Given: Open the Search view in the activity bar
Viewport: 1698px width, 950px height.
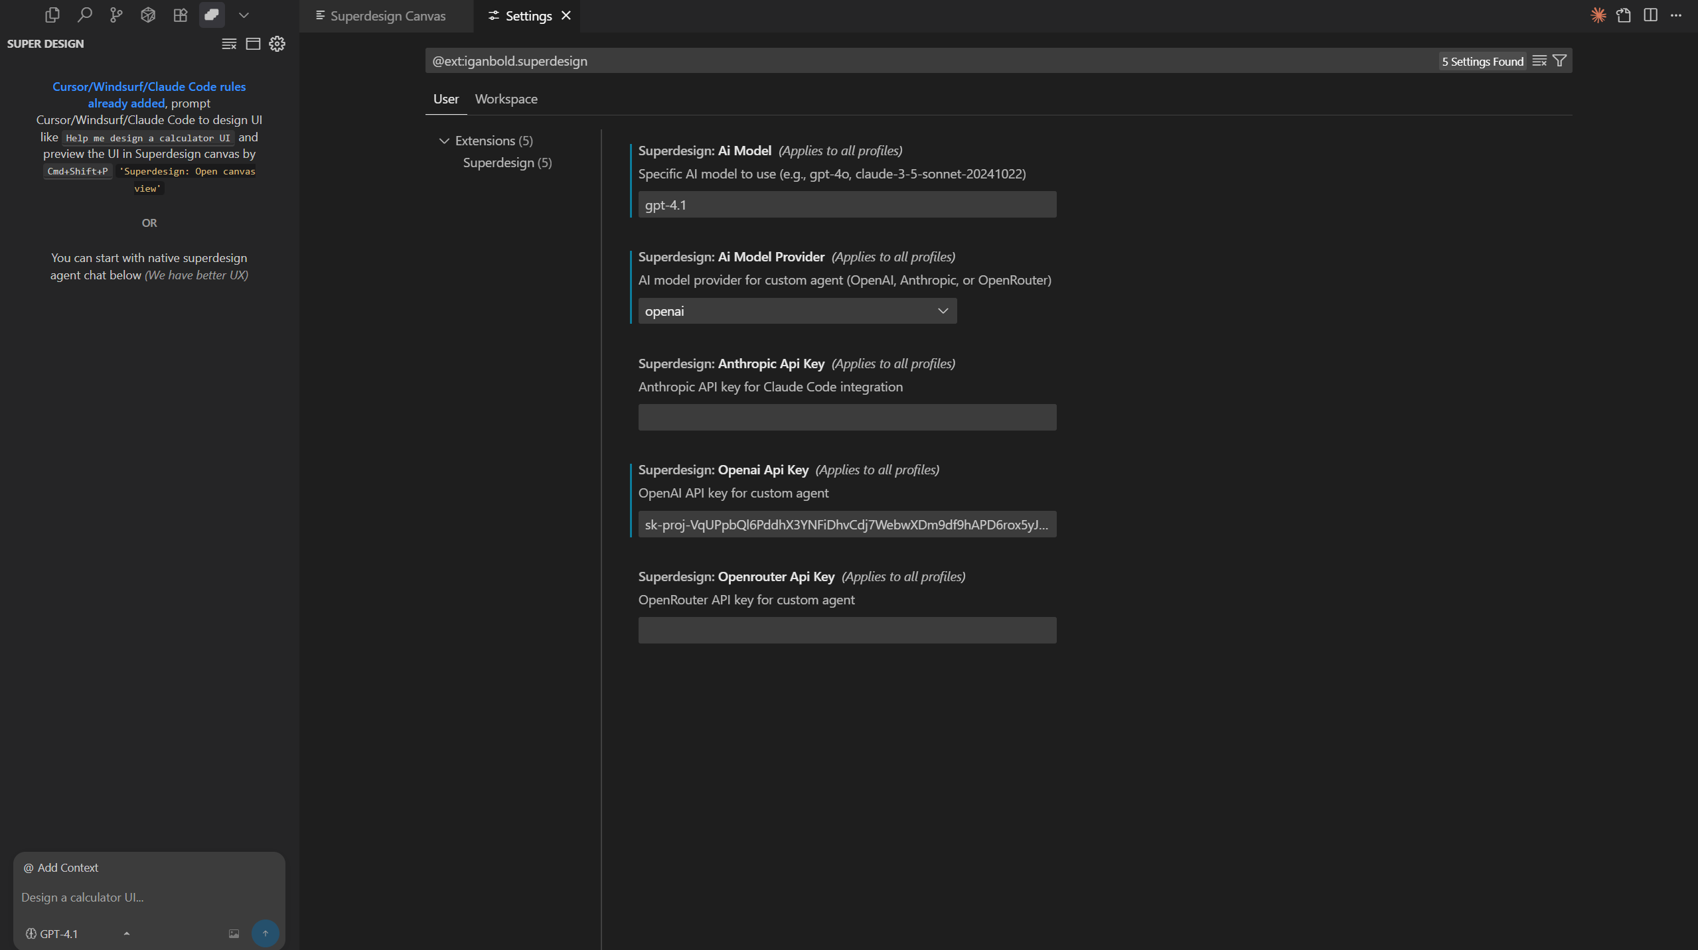Looking at the screenshot, I should (x=85, y=15).
